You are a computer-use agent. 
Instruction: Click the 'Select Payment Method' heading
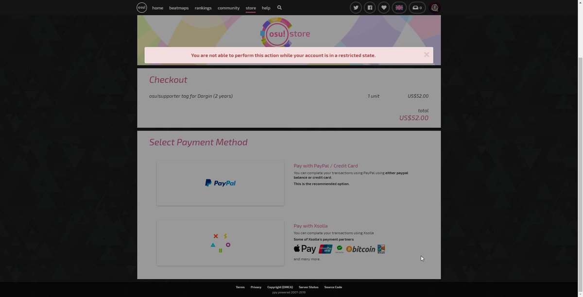[198, 142]
